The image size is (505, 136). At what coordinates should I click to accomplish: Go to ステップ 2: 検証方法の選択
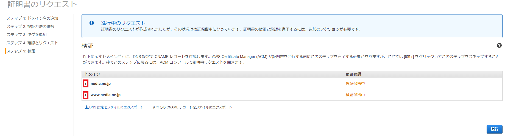(30, 26)
